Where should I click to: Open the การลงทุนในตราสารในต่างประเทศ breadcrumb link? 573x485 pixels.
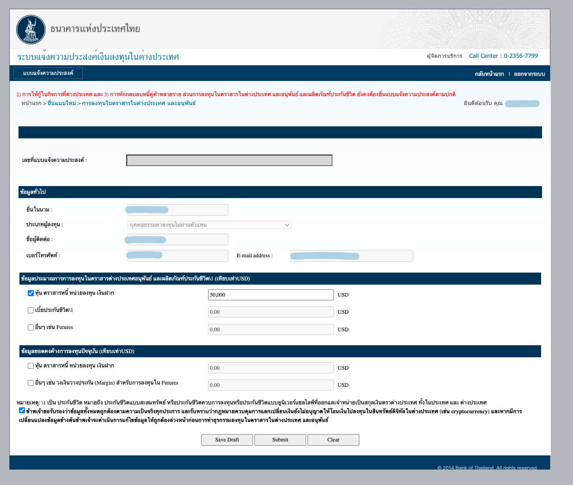[x=139, y=103]
